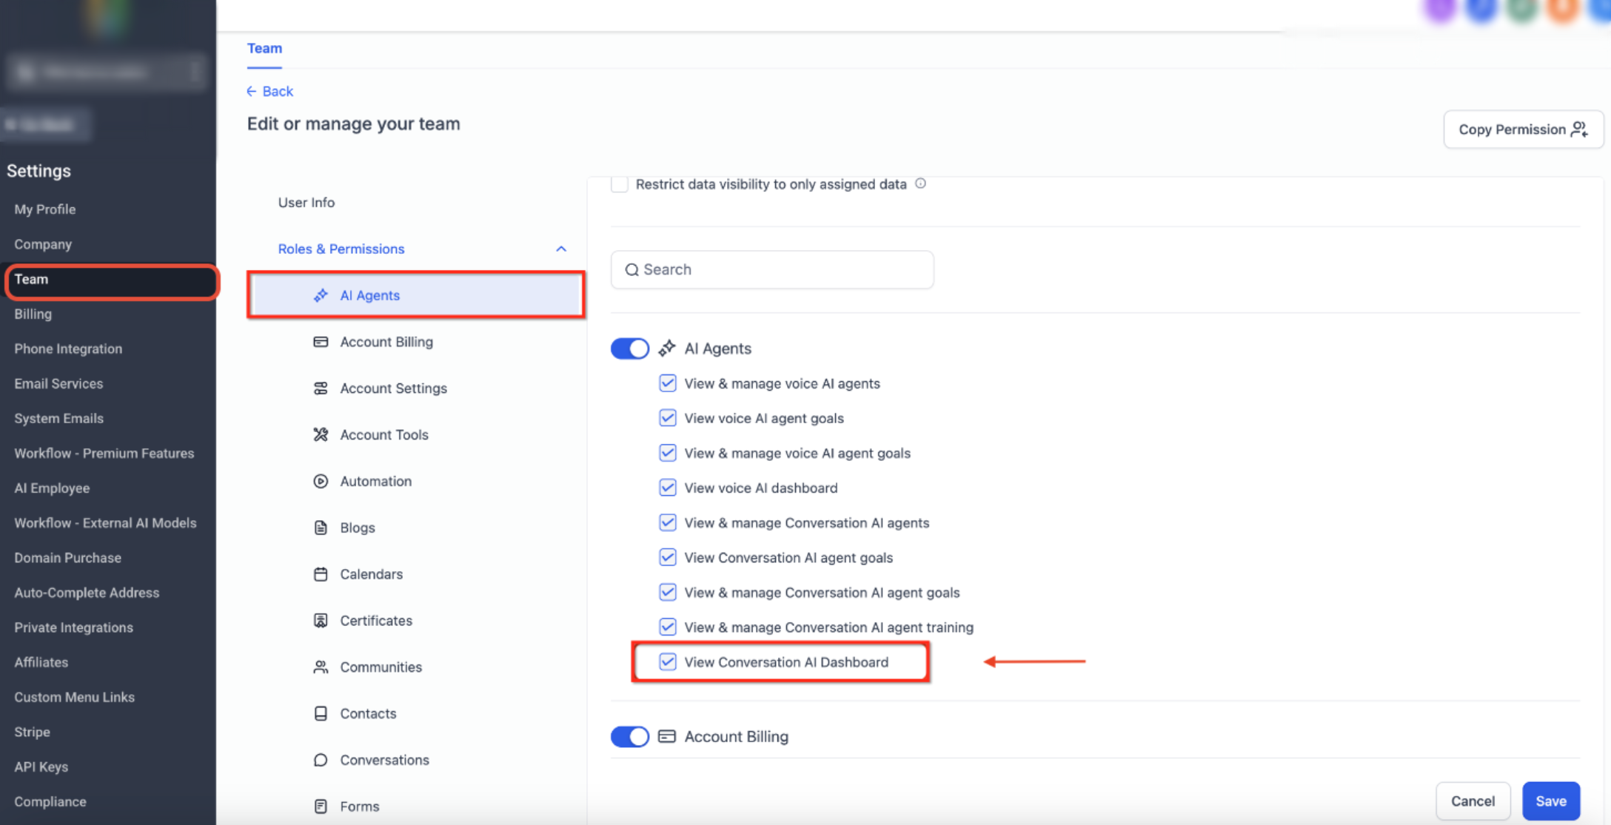
Task: Click the Account Tools wrench icon
Action: point(321,435)
